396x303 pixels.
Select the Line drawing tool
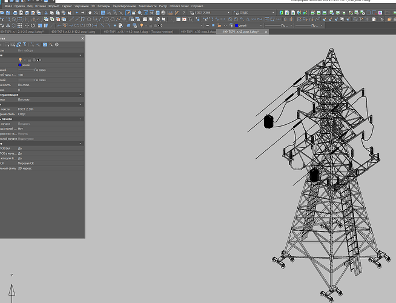71,19
